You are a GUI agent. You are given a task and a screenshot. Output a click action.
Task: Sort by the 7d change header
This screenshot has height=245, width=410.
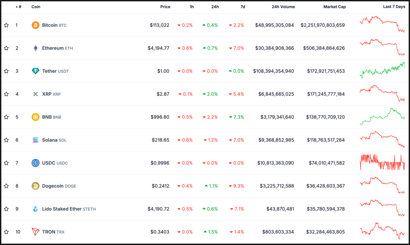(x=243, y=7)
